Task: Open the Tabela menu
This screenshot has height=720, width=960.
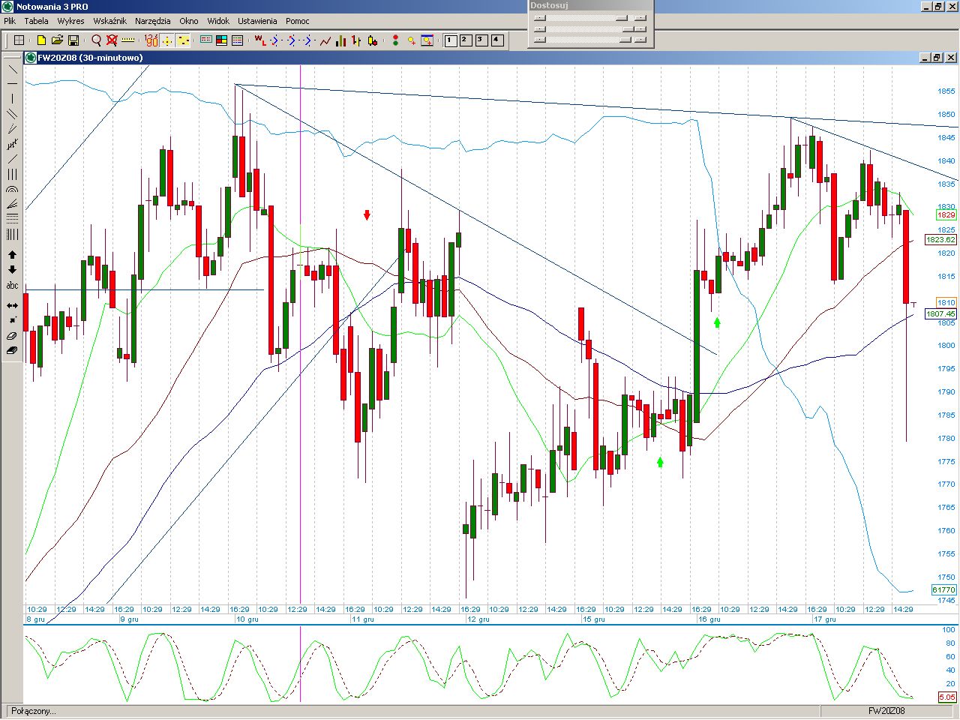Action: pos(36,21)
